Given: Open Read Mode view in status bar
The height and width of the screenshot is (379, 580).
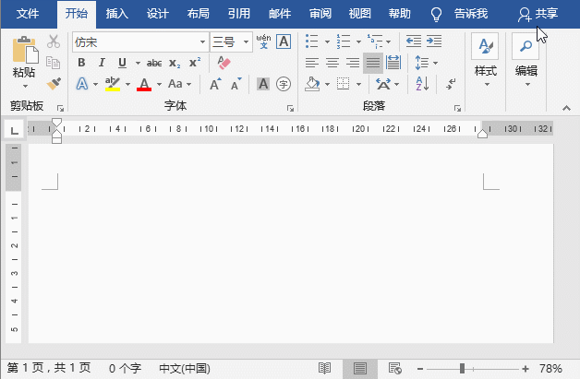Looking at the screenshot, I should point(324,368).
